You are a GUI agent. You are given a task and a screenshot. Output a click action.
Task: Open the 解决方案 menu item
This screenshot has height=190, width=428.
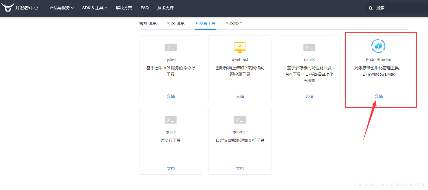coord(124,8)
